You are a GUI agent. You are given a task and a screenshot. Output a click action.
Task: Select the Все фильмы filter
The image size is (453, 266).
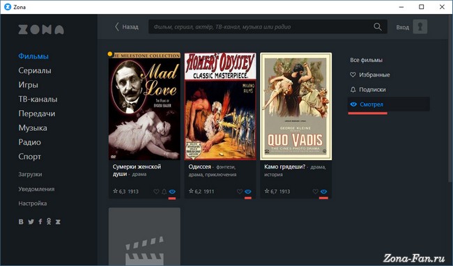366,60
